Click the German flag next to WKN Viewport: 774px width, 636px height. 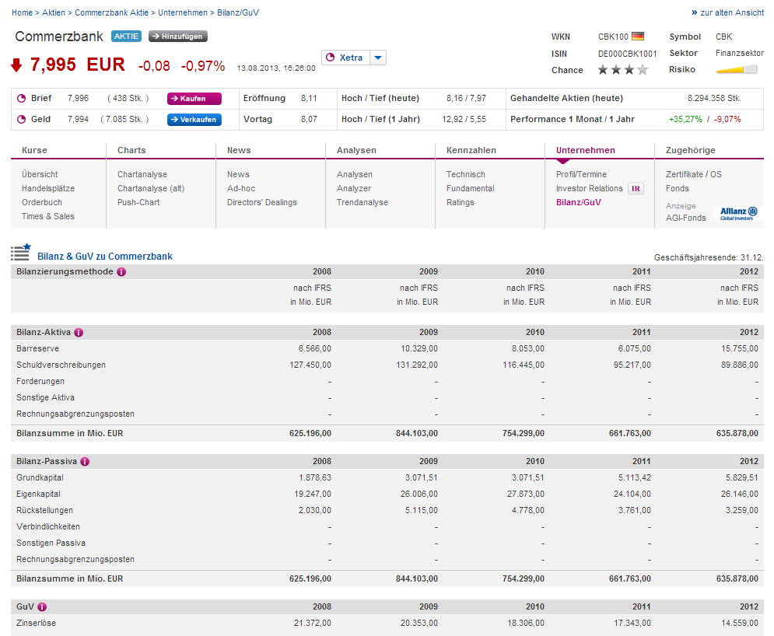(638, 37)
